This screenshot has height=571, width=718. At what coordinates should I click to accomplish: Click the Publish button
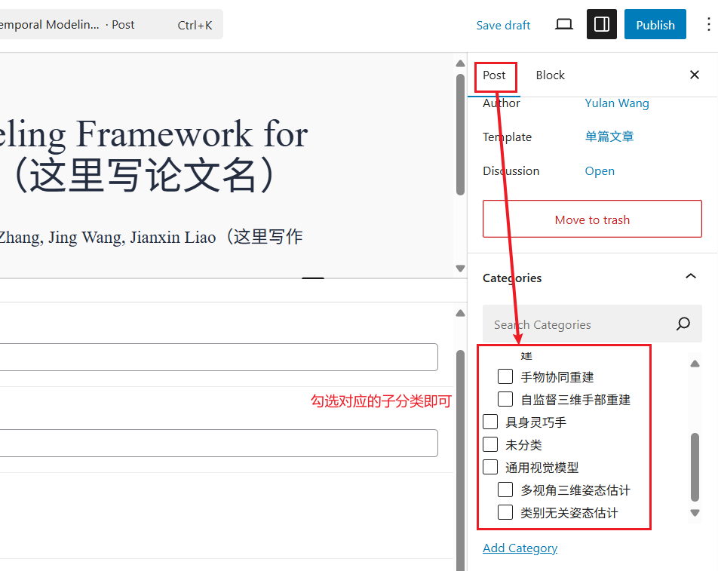[x=655, y=25]
